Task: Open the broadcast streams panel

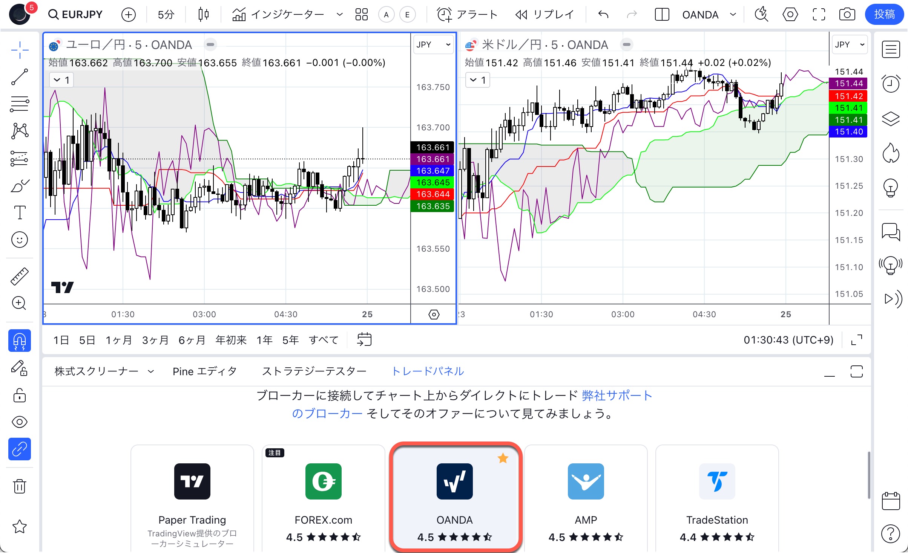Action: pos(893,299)
